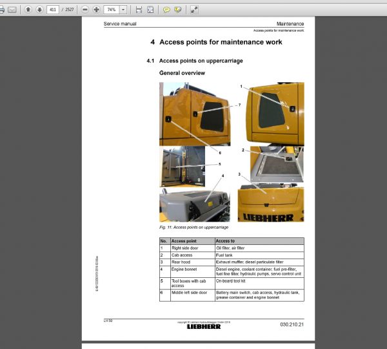Viewport: 387px width, 349px height.
Task: Add a sticky note comment
Action: pyautogui.click(x=166, y=10)
